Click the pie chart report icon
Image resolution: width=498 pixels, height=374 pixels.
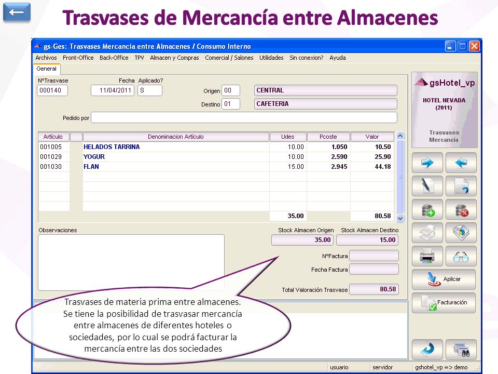point(461,233)
